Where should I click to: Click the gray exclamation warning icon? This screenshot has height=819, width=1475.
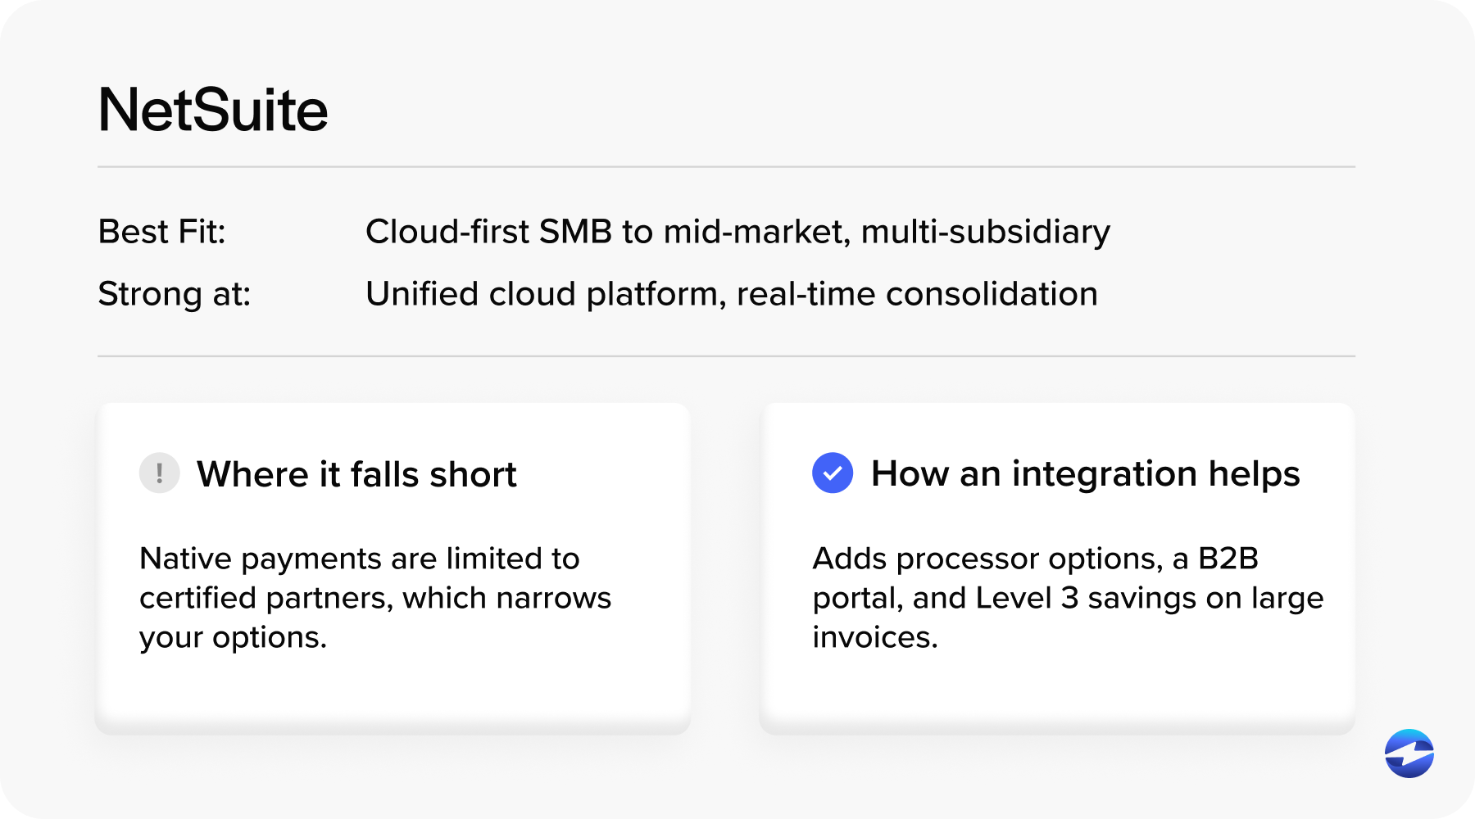pyautogui.click(x=160, y=473)
